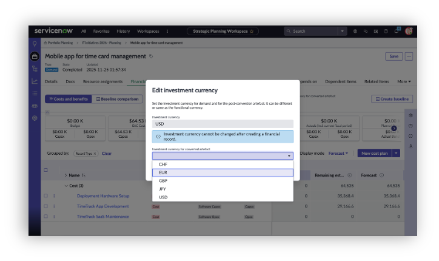The height and width of the screenshot is (261, 439).
Task: Switch to the Resource assignments tab
Action: 102,81
